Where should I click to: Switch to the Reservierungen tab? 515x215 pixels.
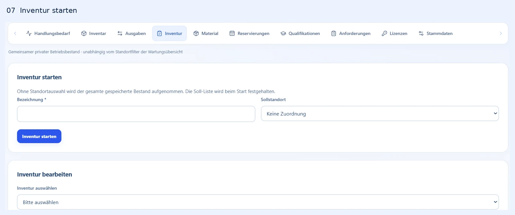pyautogui.click(x=249, y=33)
